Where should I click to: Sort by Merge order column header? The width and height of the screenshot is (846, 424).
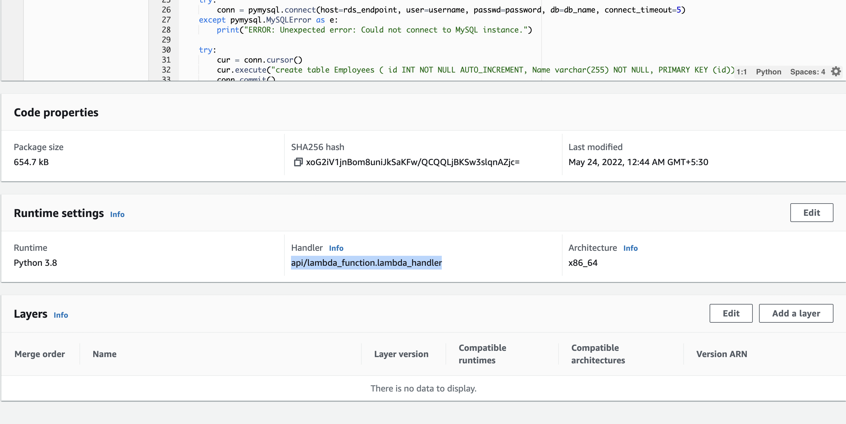tap(40, 354)
